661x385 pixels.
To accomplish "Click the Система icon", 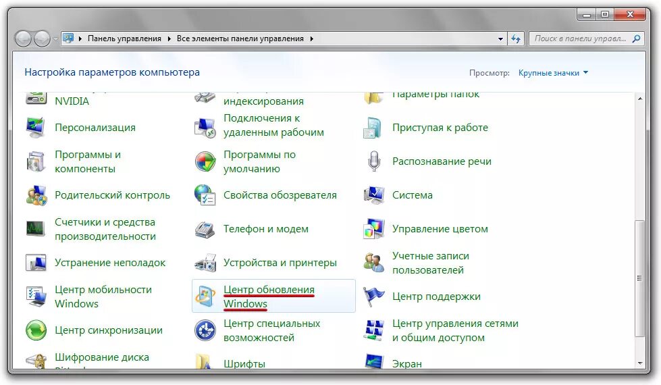I will tap(373, 195).
